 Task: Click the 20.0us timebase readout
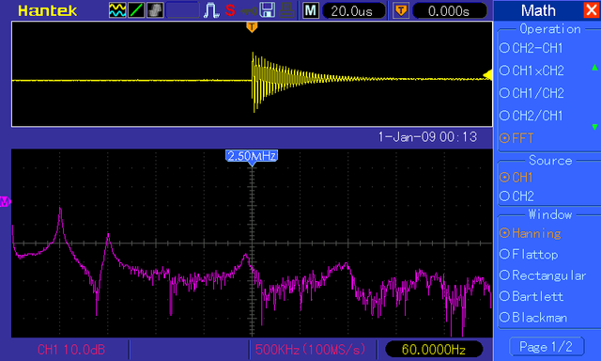point(354,10)
